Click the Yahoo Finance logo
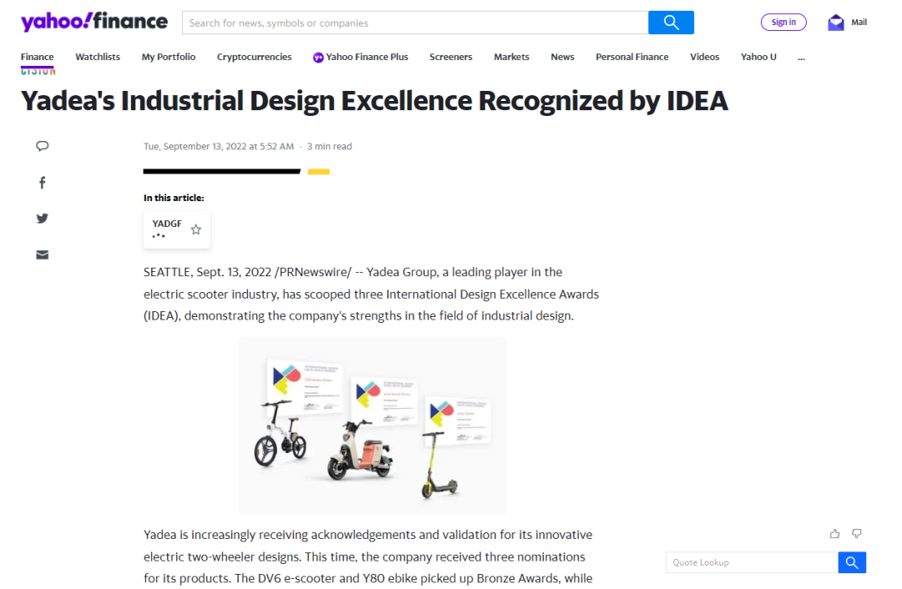 tap(94, 22)
